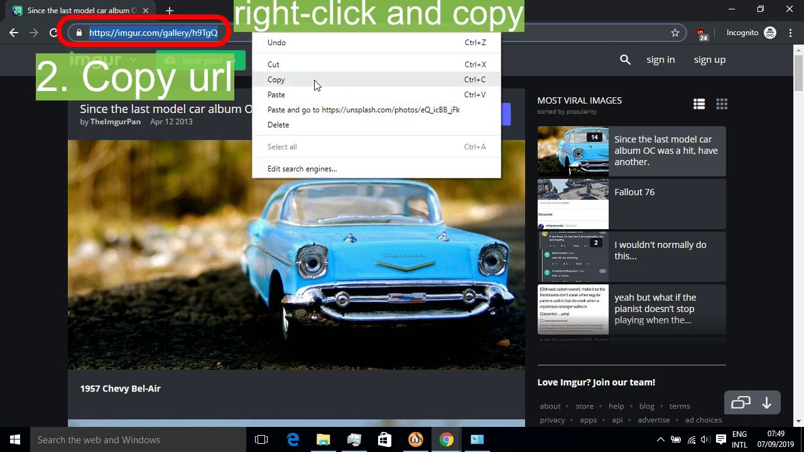
Task: Click the blue car sidebar thumbnail
Action: pyautogui.click(x=573, y=151)
